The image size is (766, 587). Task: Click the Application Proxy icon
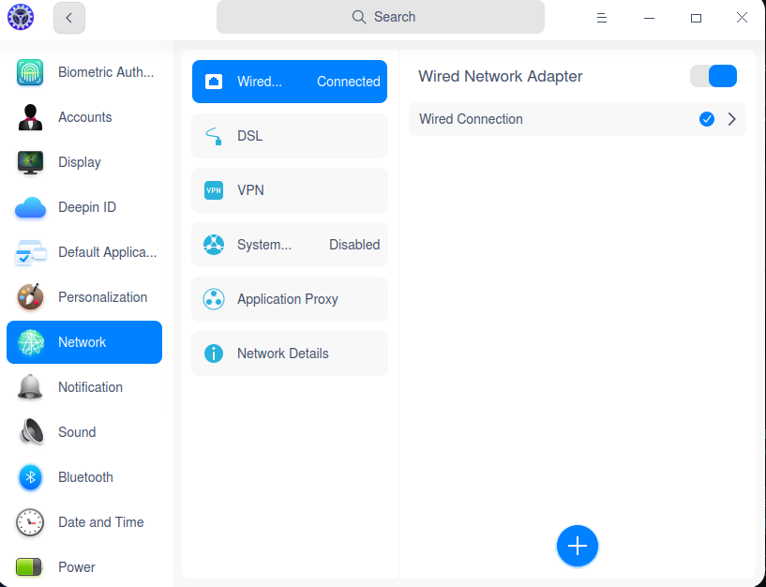click(x=214, y=298)
